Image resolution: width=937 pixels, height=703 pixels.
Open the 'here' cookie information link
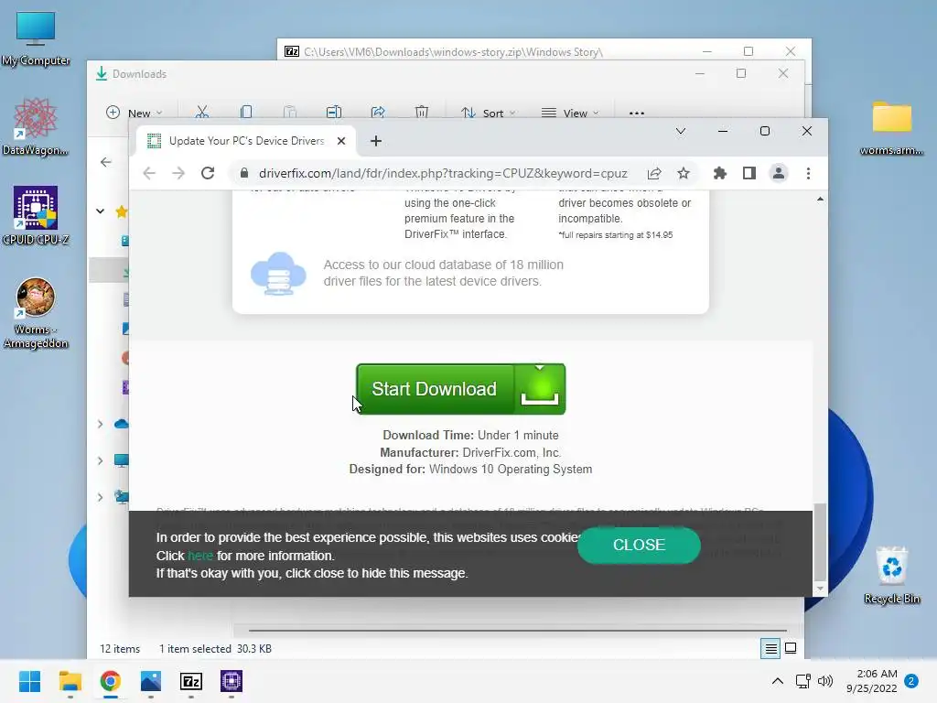click(200, 556)
